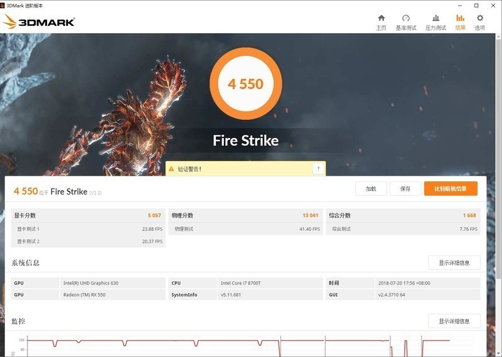Click the 3DMARK logo
Viewport: 502px width, 357px height.
tap(39, 22)
